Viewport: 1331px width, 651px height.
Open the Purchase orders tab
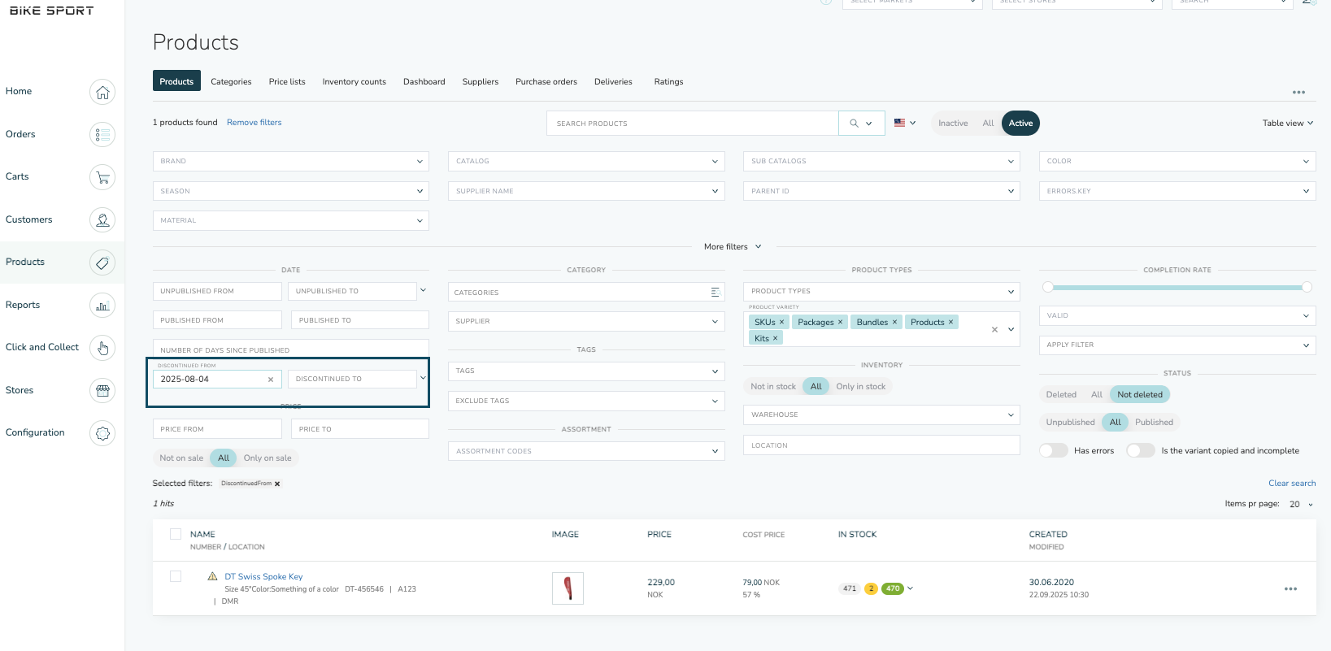click(546, 81)
